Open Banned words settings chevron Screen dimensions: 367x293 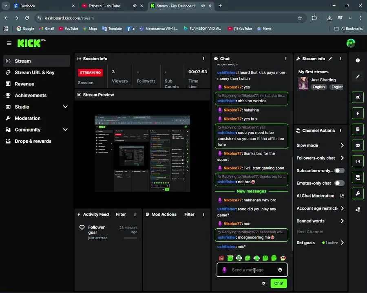[x=342, y=221]
